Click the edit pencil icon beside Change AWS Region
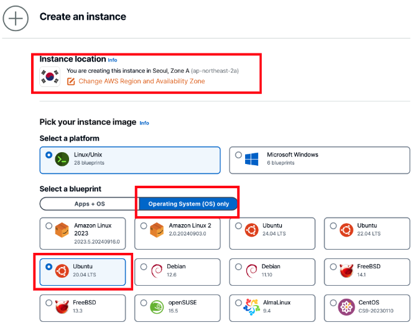 (x=71, y=81)
